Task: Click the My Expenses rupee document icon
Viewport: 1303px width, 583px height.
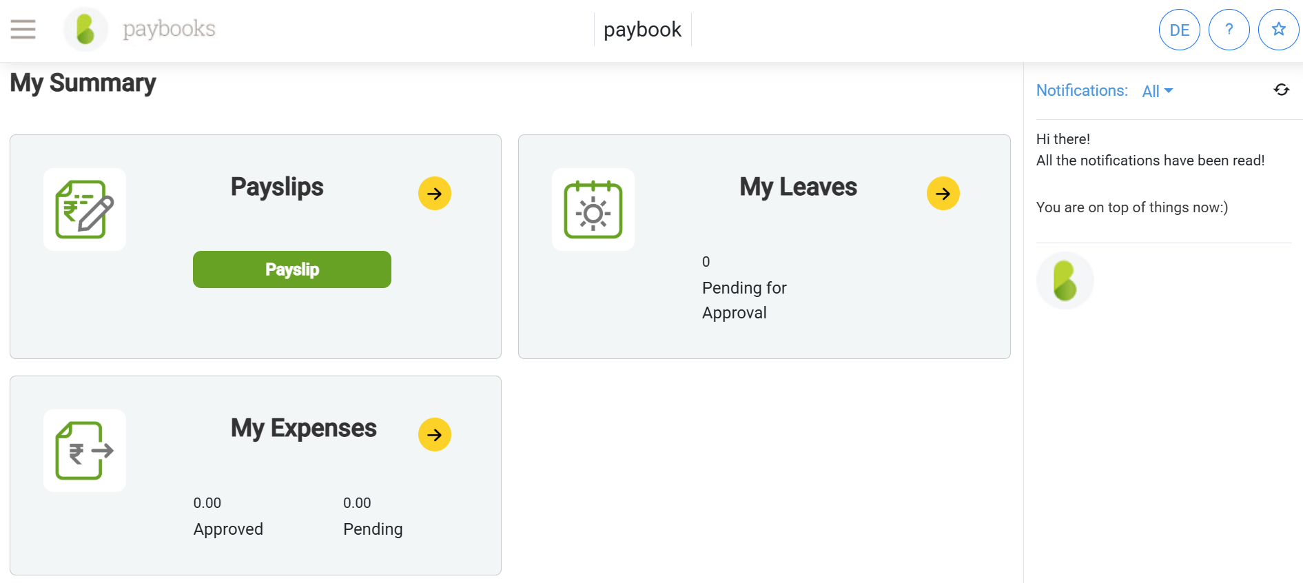Action: (x=84, y=450)
